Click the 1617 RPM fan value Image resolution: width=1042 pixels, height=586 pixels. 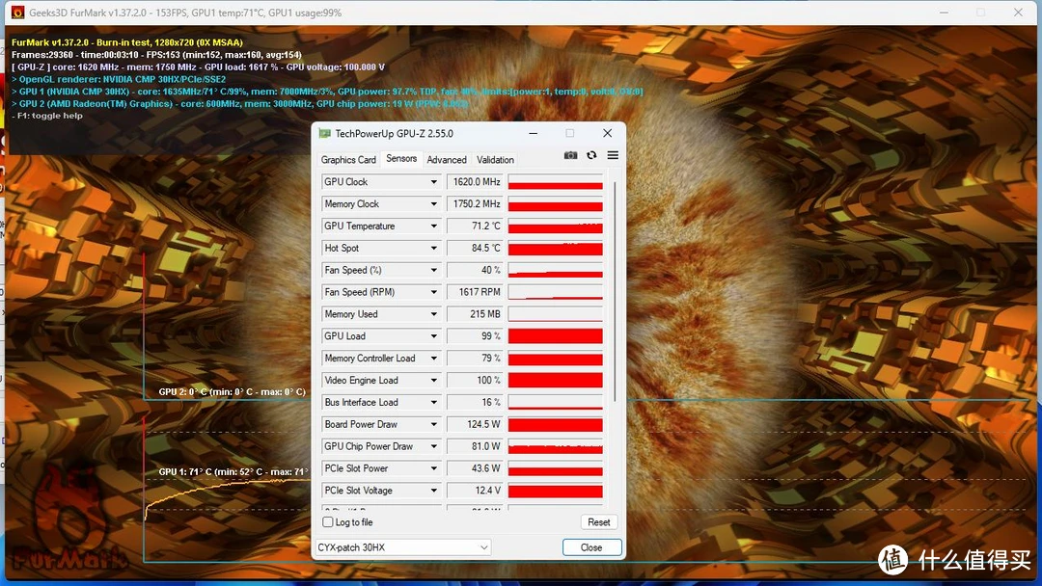tap(475, 292)
